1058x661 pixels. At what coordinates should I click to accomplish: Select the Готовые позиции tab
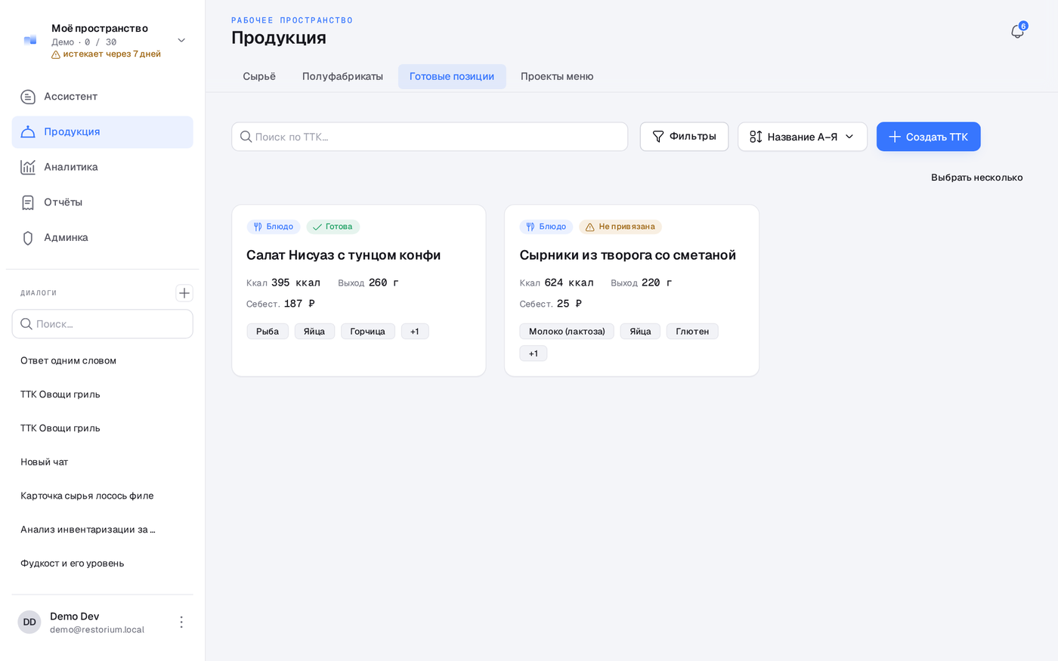(452, 76)
